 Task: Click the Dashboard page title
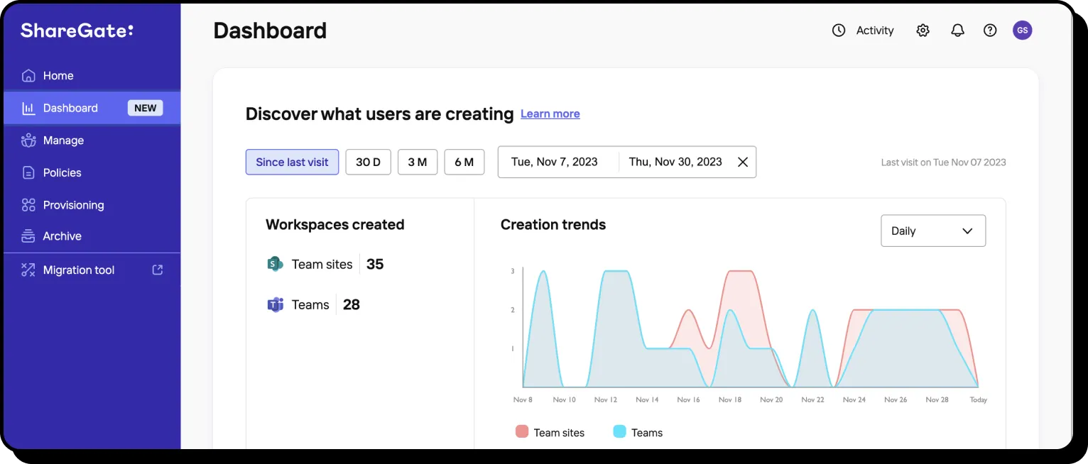click(270, 30)
